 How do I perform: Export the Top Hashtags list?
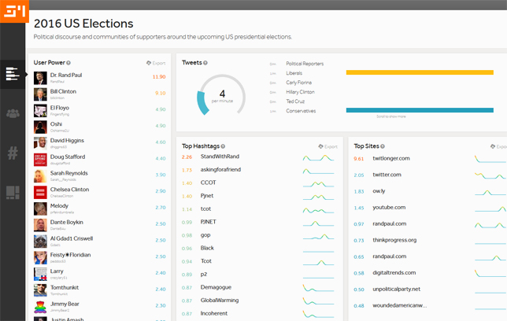click(x=328, y=146)
